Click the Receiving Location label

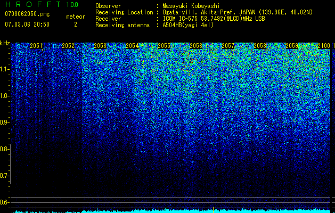point(124,12)
